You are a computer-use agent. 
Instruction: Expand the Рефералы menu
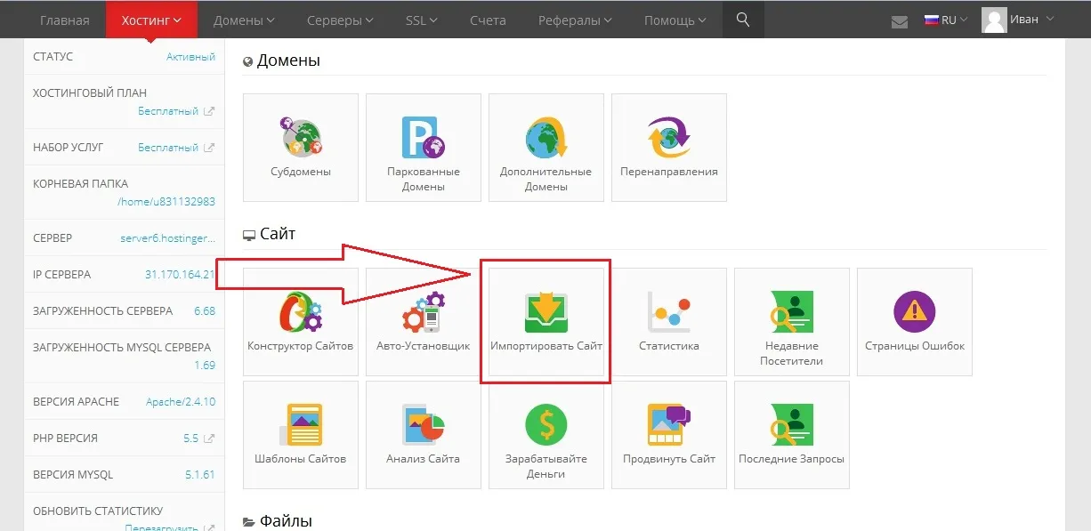(575, 20)
